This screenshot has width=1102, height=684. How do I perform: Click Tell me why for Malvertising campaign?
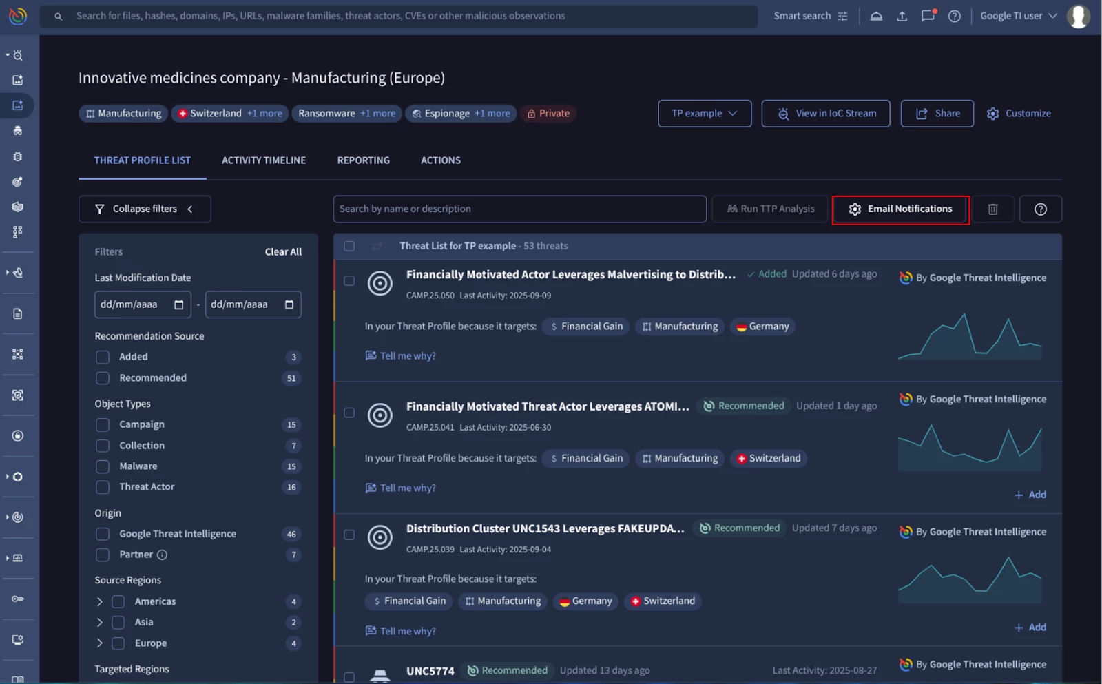click(x=400, y=355)
